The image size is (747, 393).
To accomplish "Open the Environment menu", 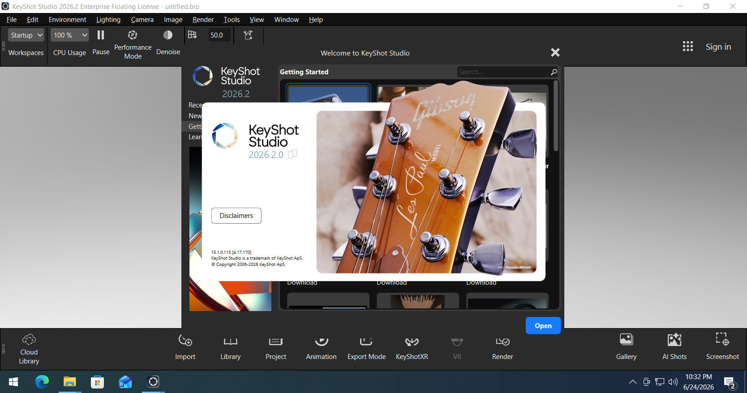I will pyautogui.click(x=67, y=20).
